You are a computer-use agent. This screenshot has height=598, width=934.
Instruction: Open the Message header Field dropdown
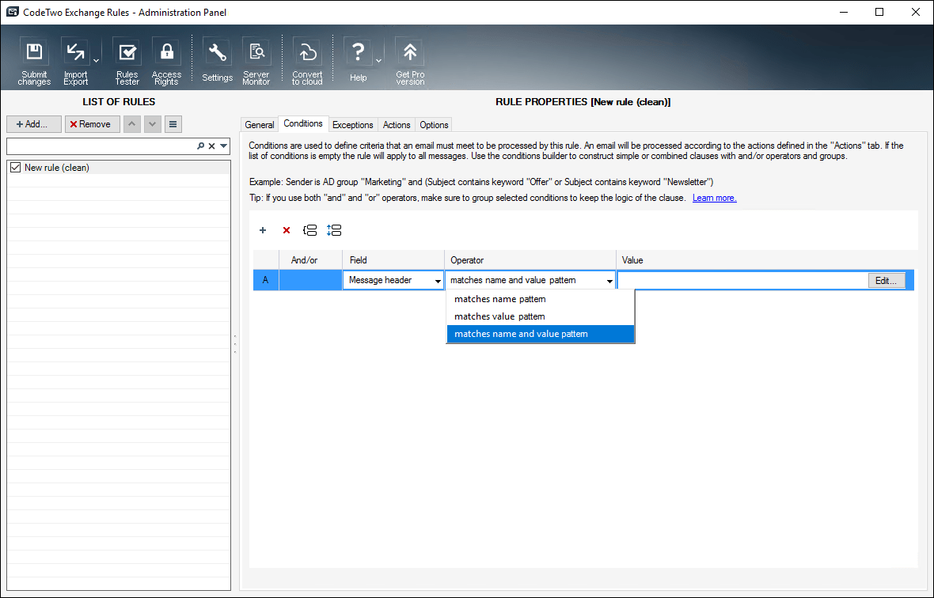(x=393, y=280)
